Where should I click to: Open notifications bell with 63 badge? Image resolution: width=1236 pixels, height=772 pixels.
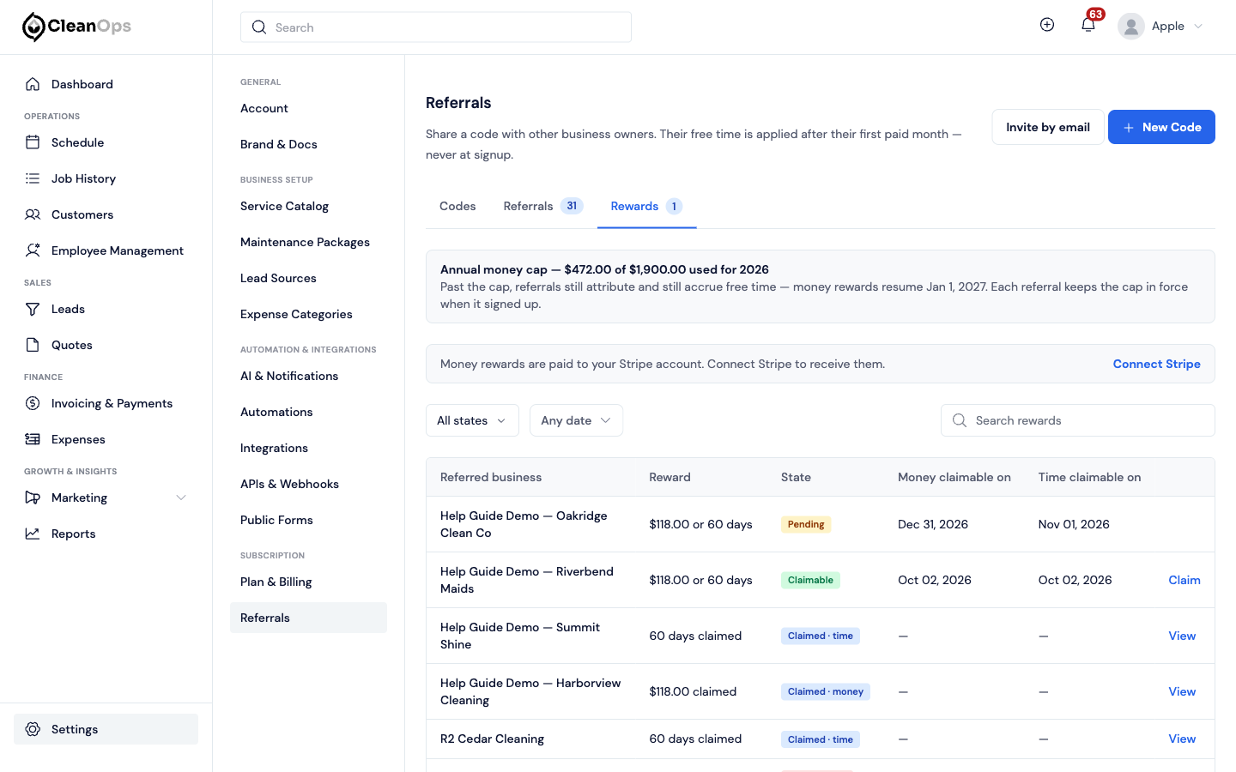click(x=1088, y=25)
